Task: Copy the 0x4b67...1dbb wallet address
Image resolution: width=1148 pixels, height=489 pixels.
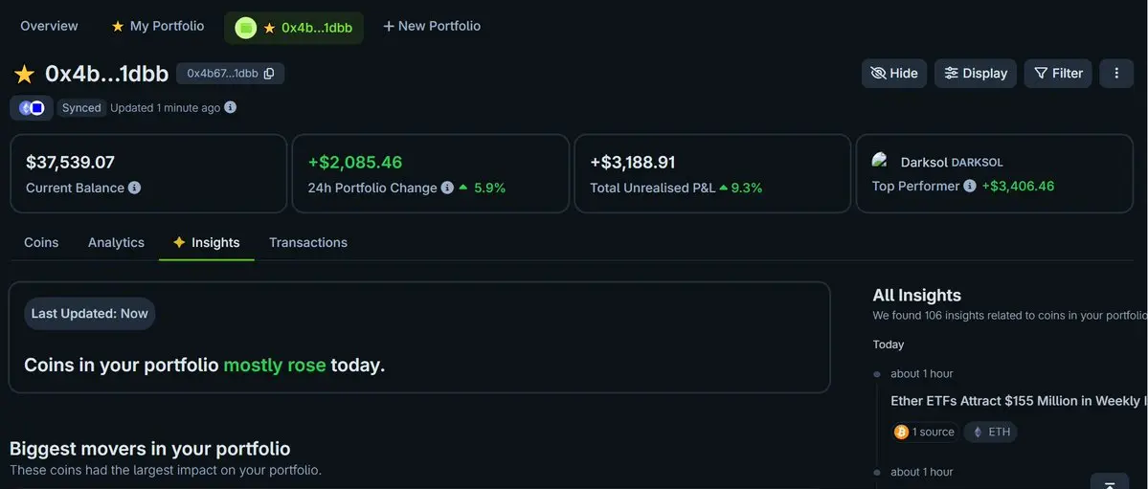Action: click(269, 74)
